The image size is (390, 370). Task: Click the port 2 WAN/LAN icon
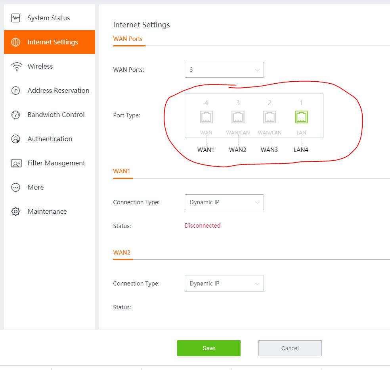pos(270,117)
